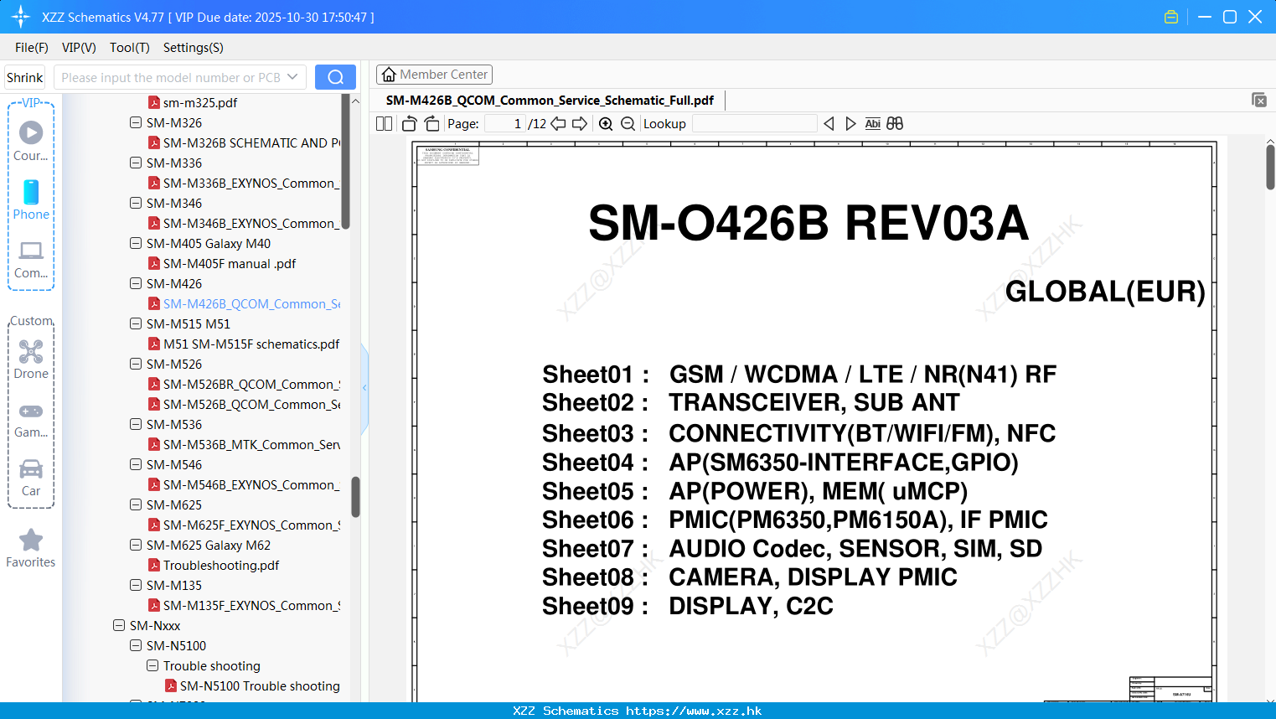Click the Lookup text field
Screen dimensions: 1276x719
click(754, 124)
